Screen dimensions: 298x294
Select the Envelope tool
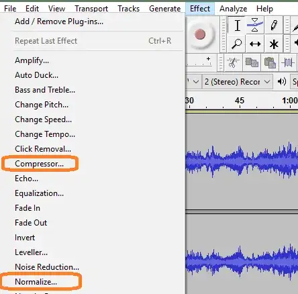tap(255, 26)
